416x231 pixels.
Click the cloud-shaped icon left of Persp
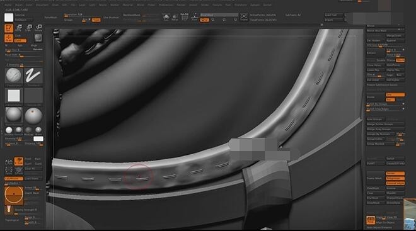tap(166, 18)
